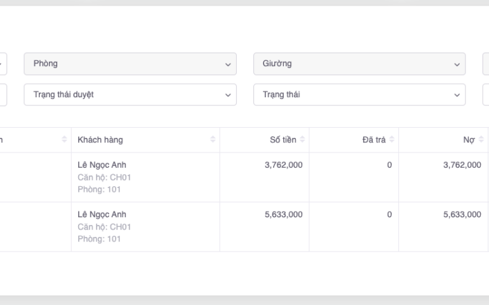Click sort arrows in the column left of Khách hàng
The height and width of the screenshot is (305, 489).
click(64, 140)
